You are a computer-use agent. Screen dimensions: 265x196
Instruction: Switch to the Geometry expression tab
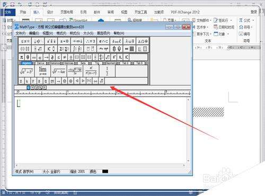point(111,63)
